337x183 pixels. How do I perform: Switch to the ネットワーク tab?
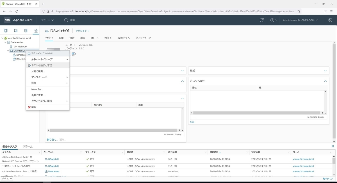(x=143, y=38)
